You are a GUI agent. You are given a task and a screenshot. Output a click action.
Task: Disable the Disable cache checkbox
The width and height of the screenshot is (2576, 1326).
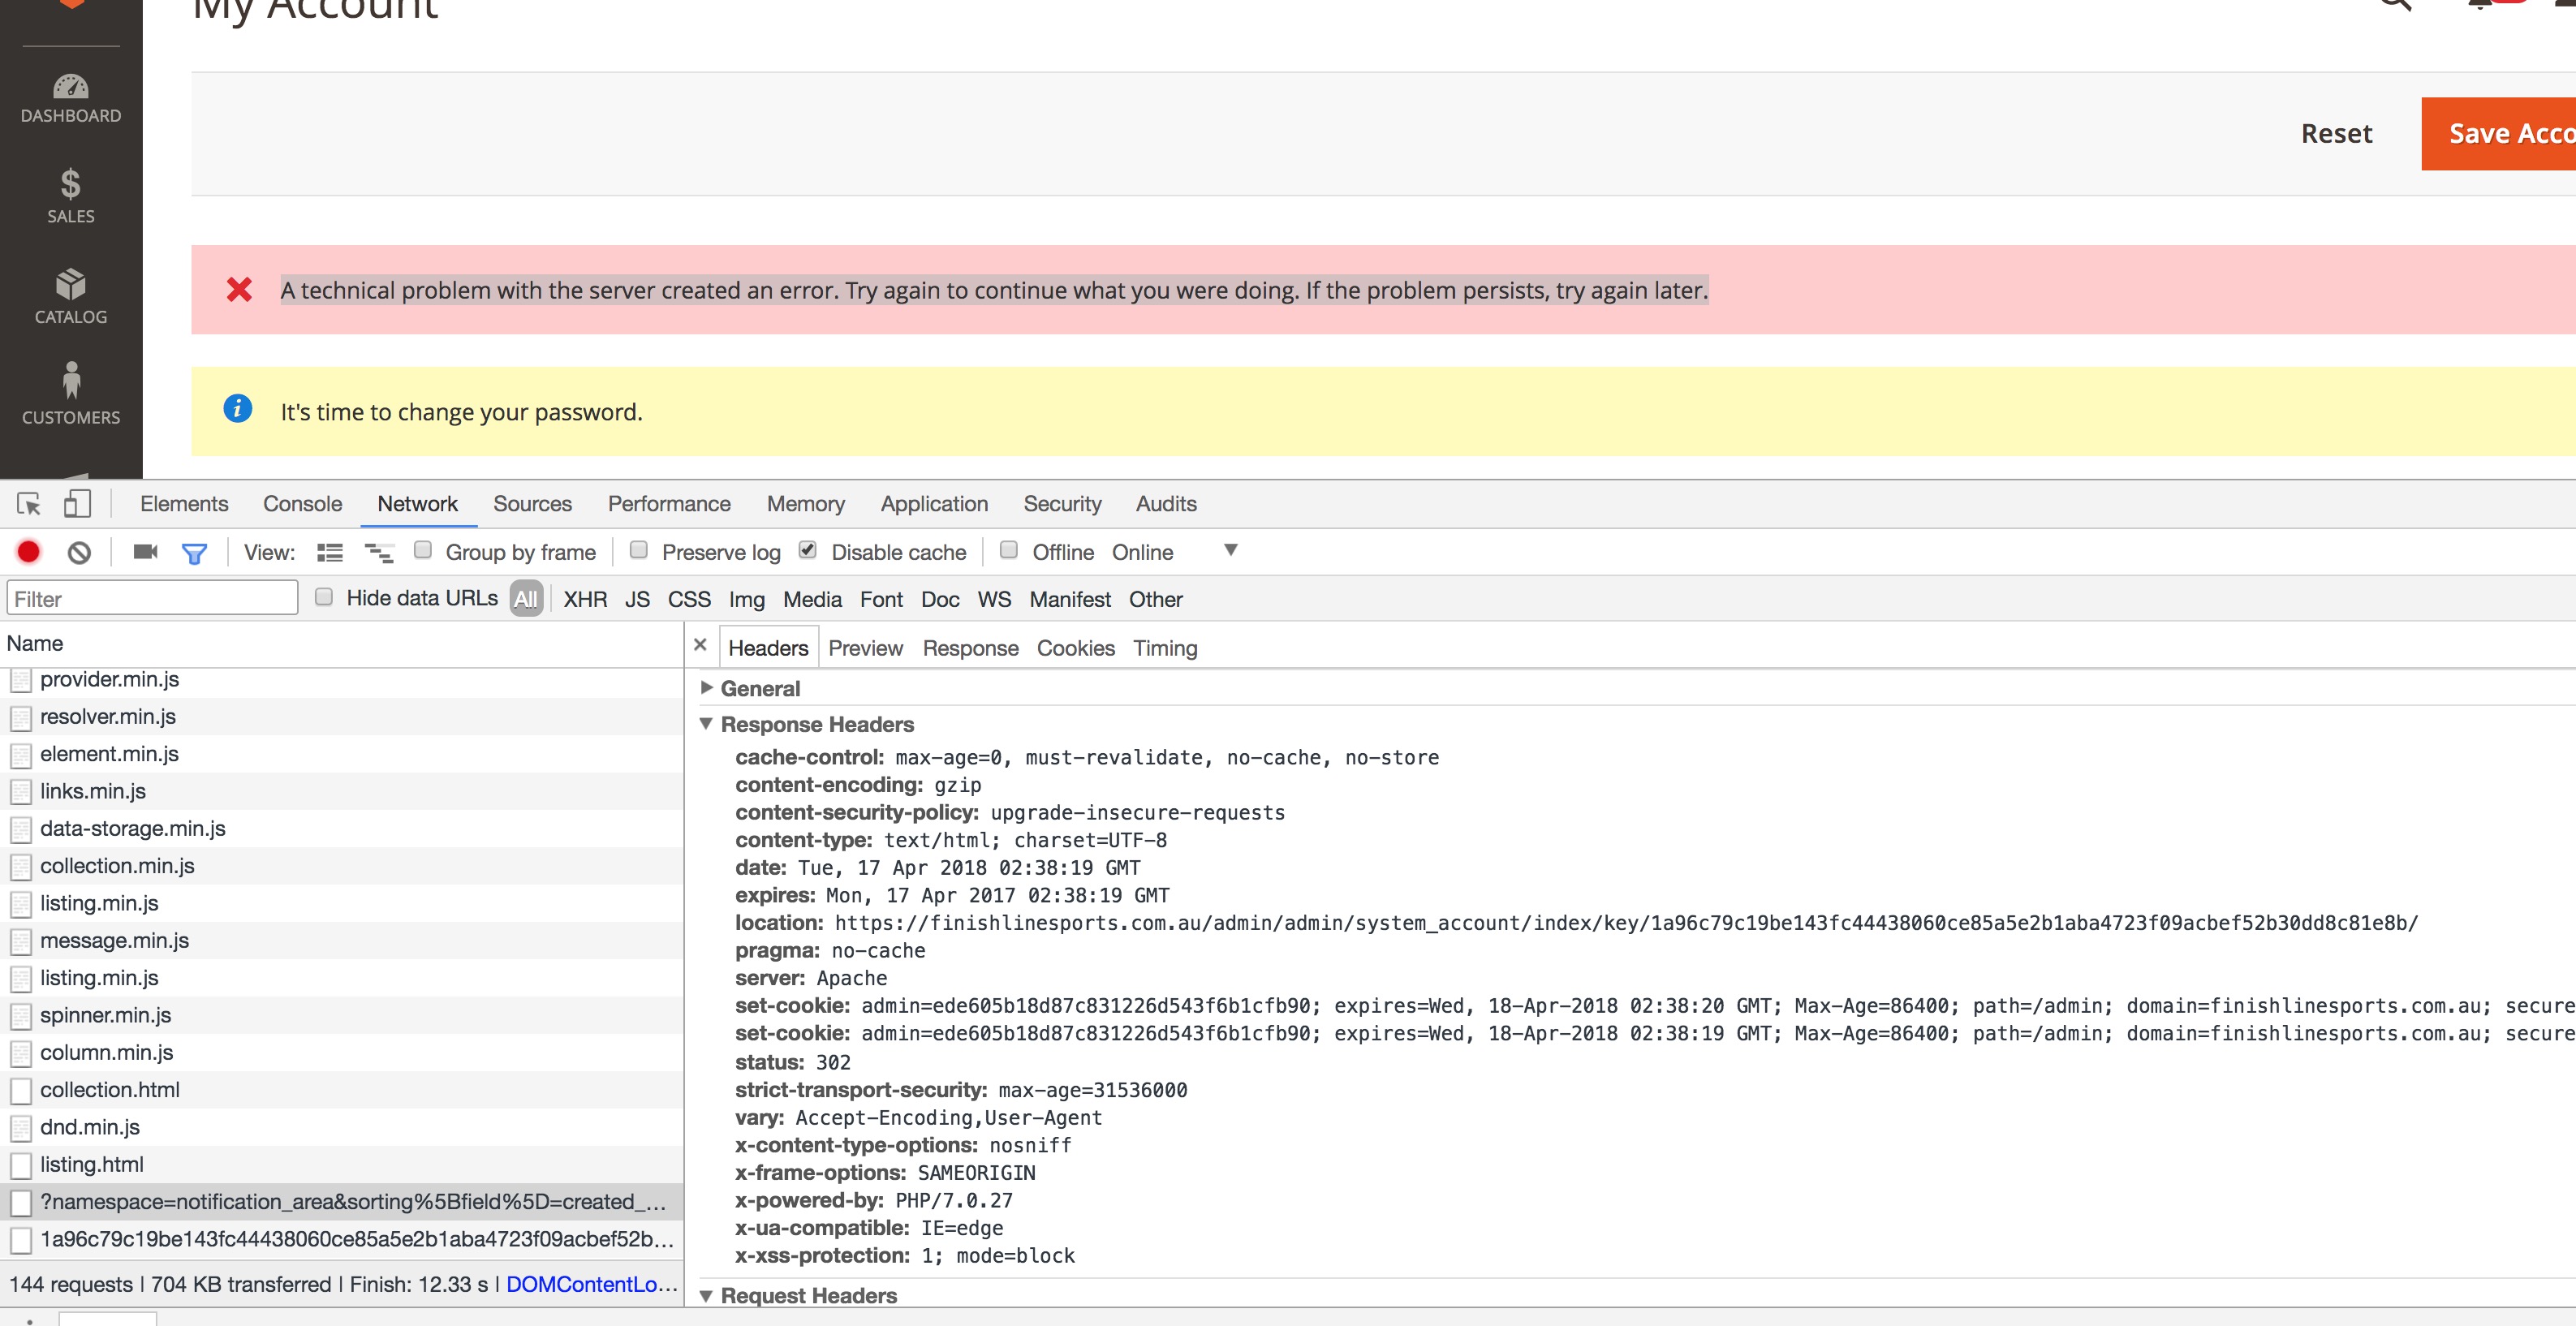pos(807,549)
